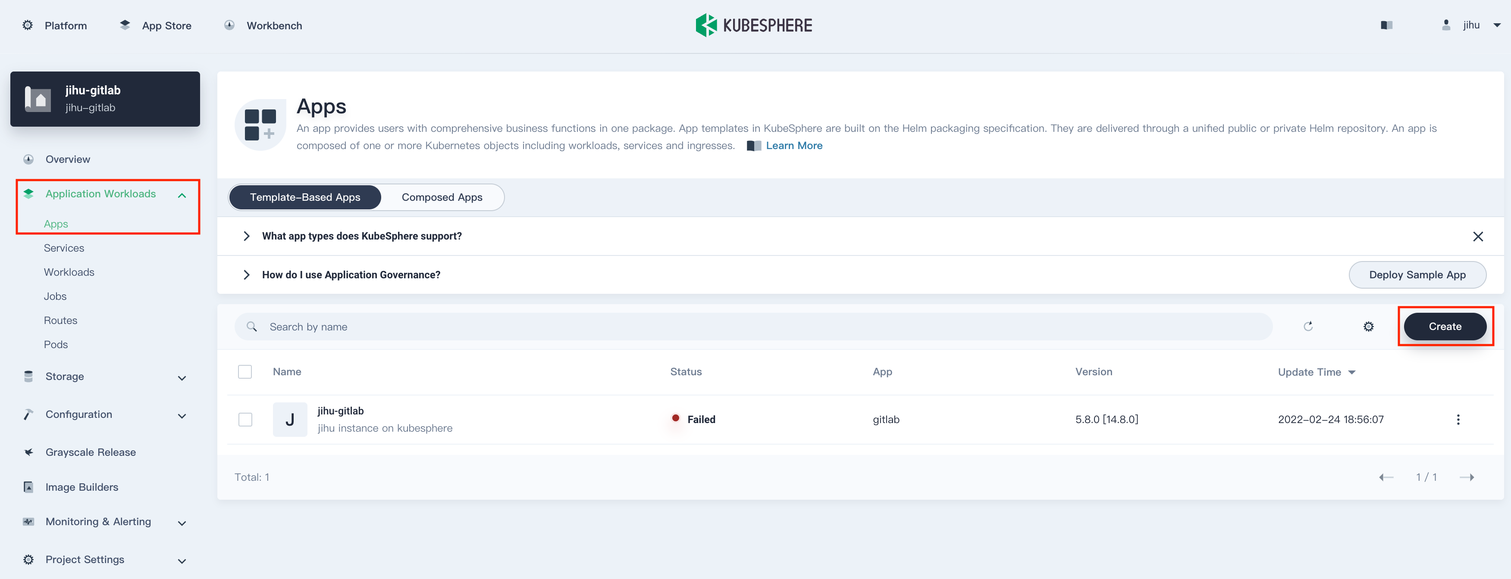Toggle the checkbox for jihu-gitlab app
This screenshot has width=1511, height=579.
click(x=245, y=420)
